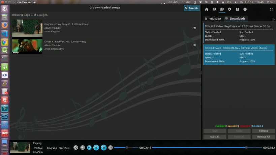Click the disabled Pause All button
This screenshot has height=155, width=276.
click(239, 137)
